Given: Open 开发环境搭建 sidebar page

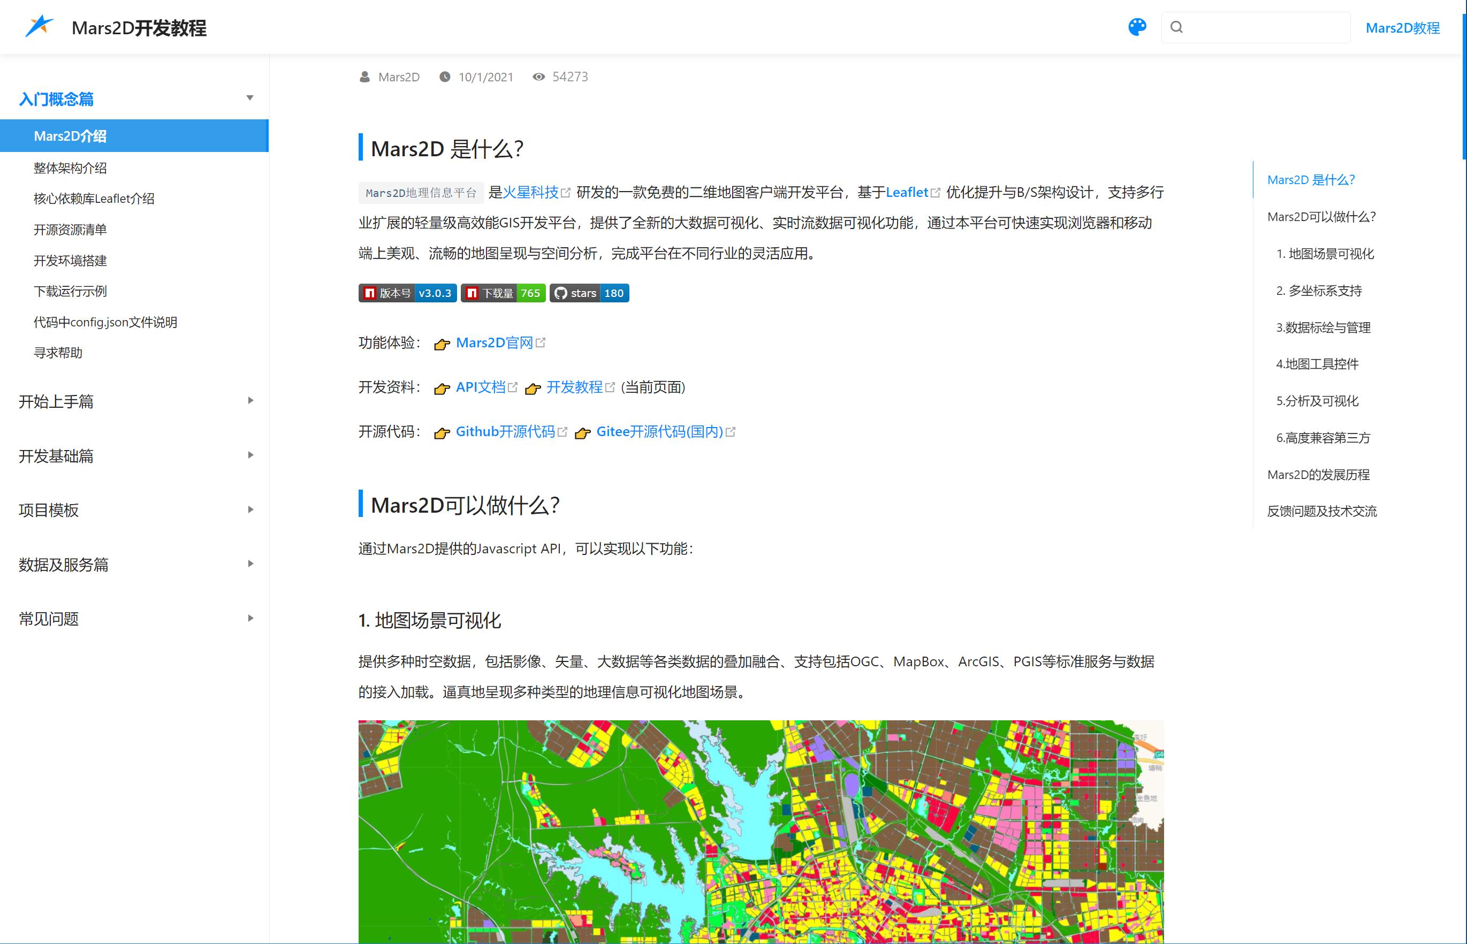Looking at the screenshot, I should pyautogui.click(x=70, y=261).
